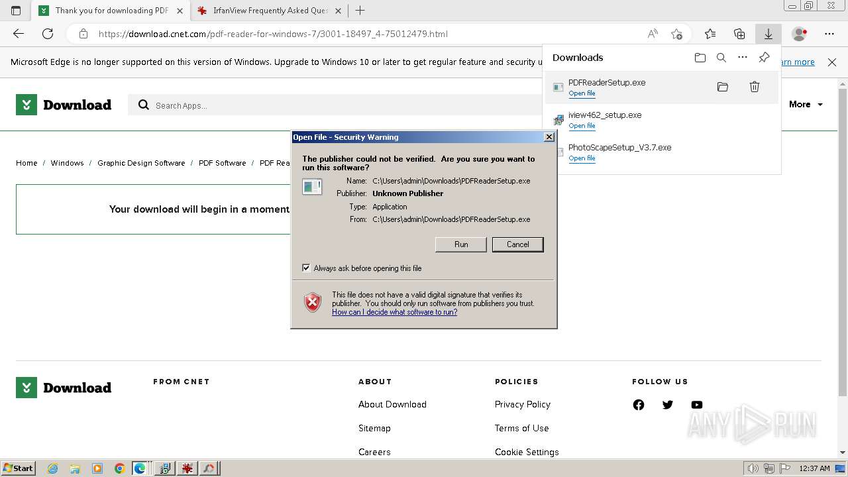Switch to the Thank you for downloading PDF tab
Viewport: 848px width, 477px height.
pyautogui.click(x=111, y=11)
